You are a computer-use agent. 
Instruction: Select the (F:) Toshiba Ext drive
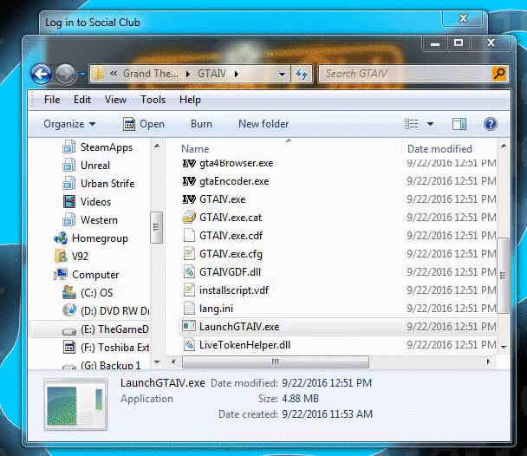106,347
